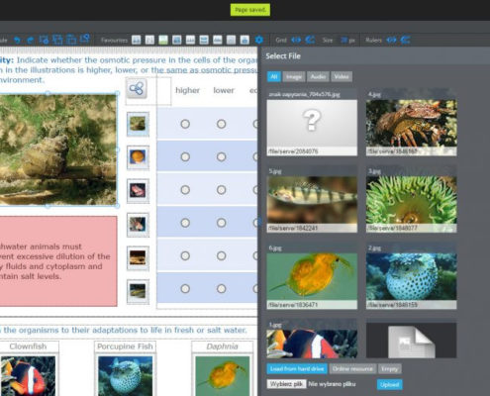Click the Rulers icon at the far right of the toolbar
Image resolution: width=490 pixels, height=396 pixels.
pyautogui.click(x=405, y=40)
